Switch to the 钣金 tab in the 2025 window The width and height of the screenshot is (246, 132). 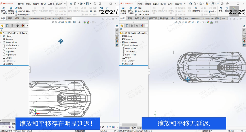[144, 18]
